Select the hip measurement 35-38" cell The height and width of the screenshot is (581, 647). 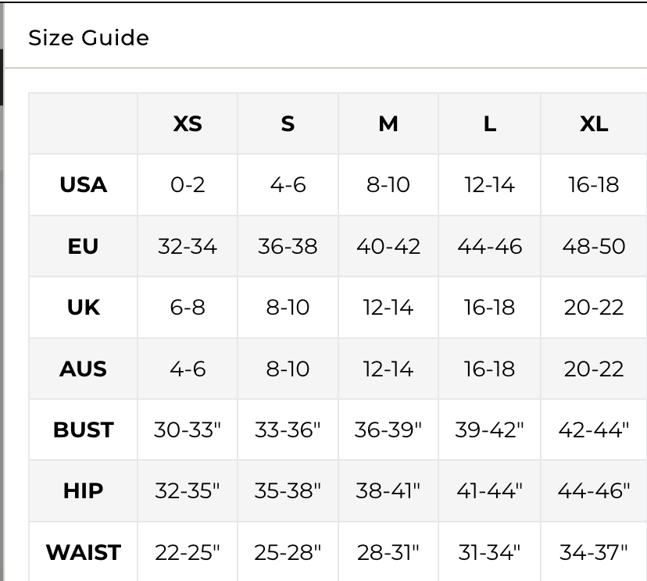coord(288,491)
